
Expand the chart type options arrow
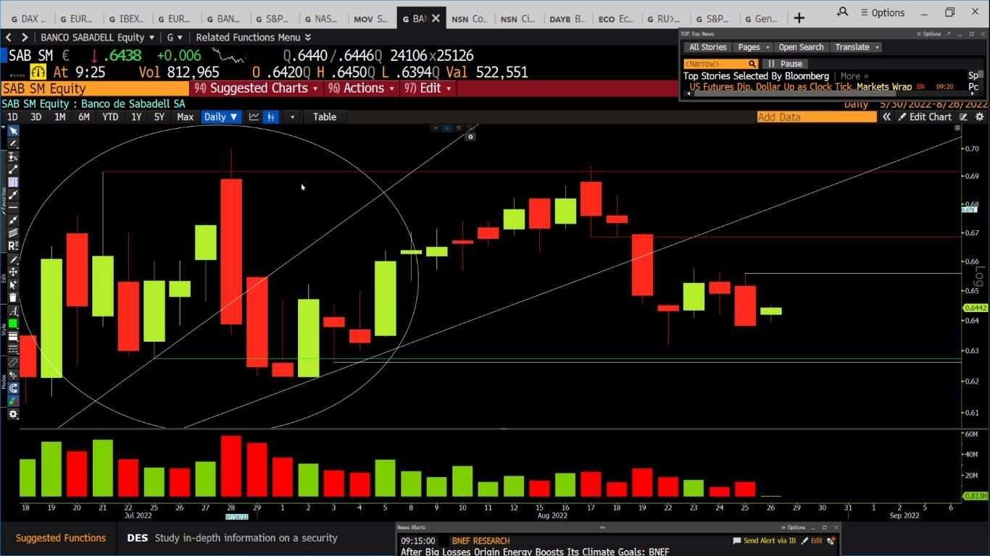(x=292, y=117)
